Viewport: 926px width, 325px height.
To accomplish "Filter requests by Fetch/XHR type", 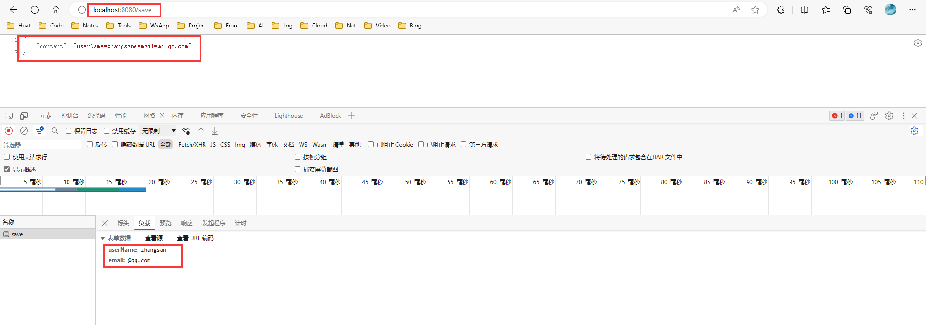I will pyautogui.click(x=192, y=145).
